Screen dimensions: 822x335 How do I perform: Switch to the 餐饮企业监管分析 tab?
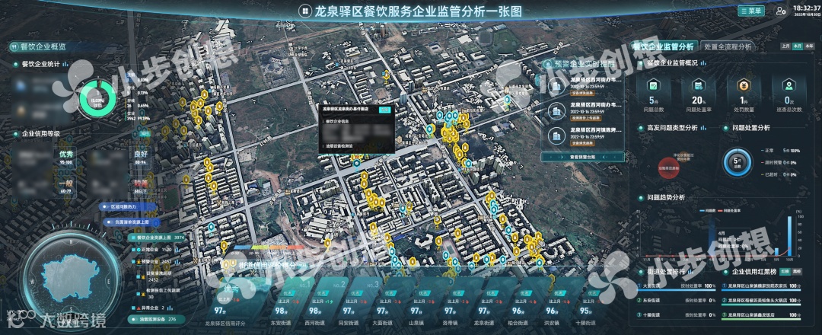664,46
